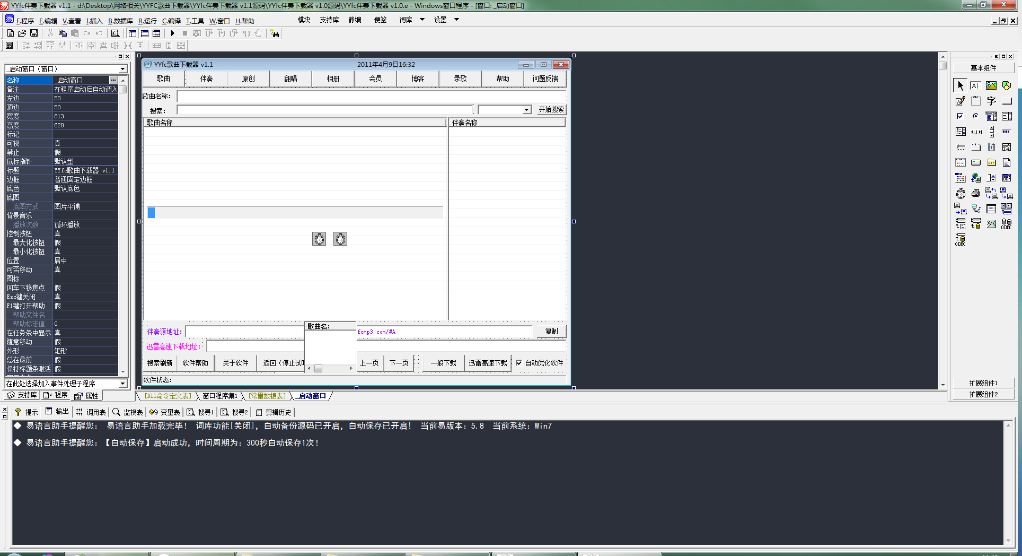
Task: Click the Open file toolbar icon
Action: 22,33
